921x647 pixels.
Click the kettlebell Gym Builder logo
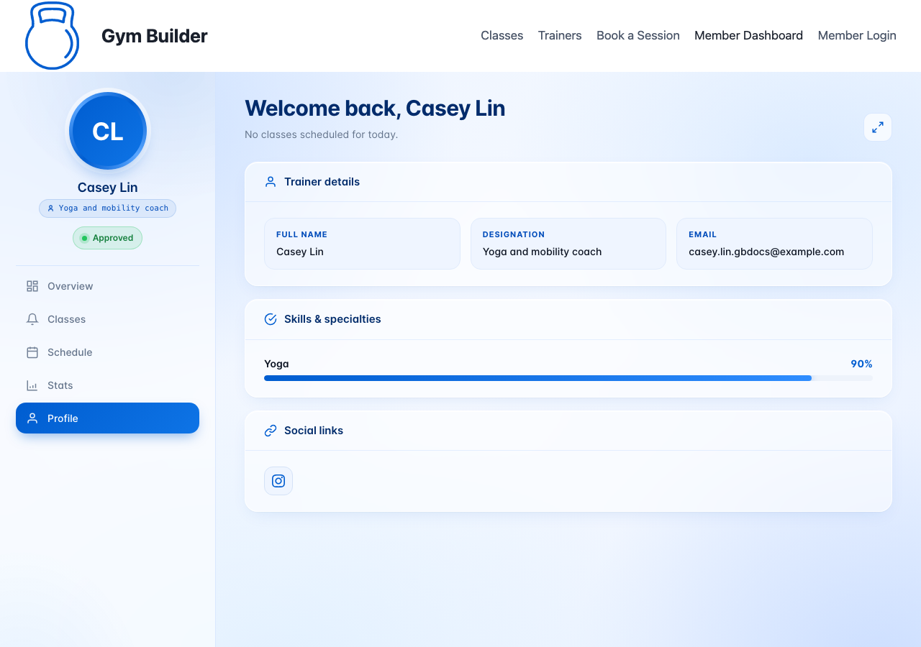(x=52, y=36)
